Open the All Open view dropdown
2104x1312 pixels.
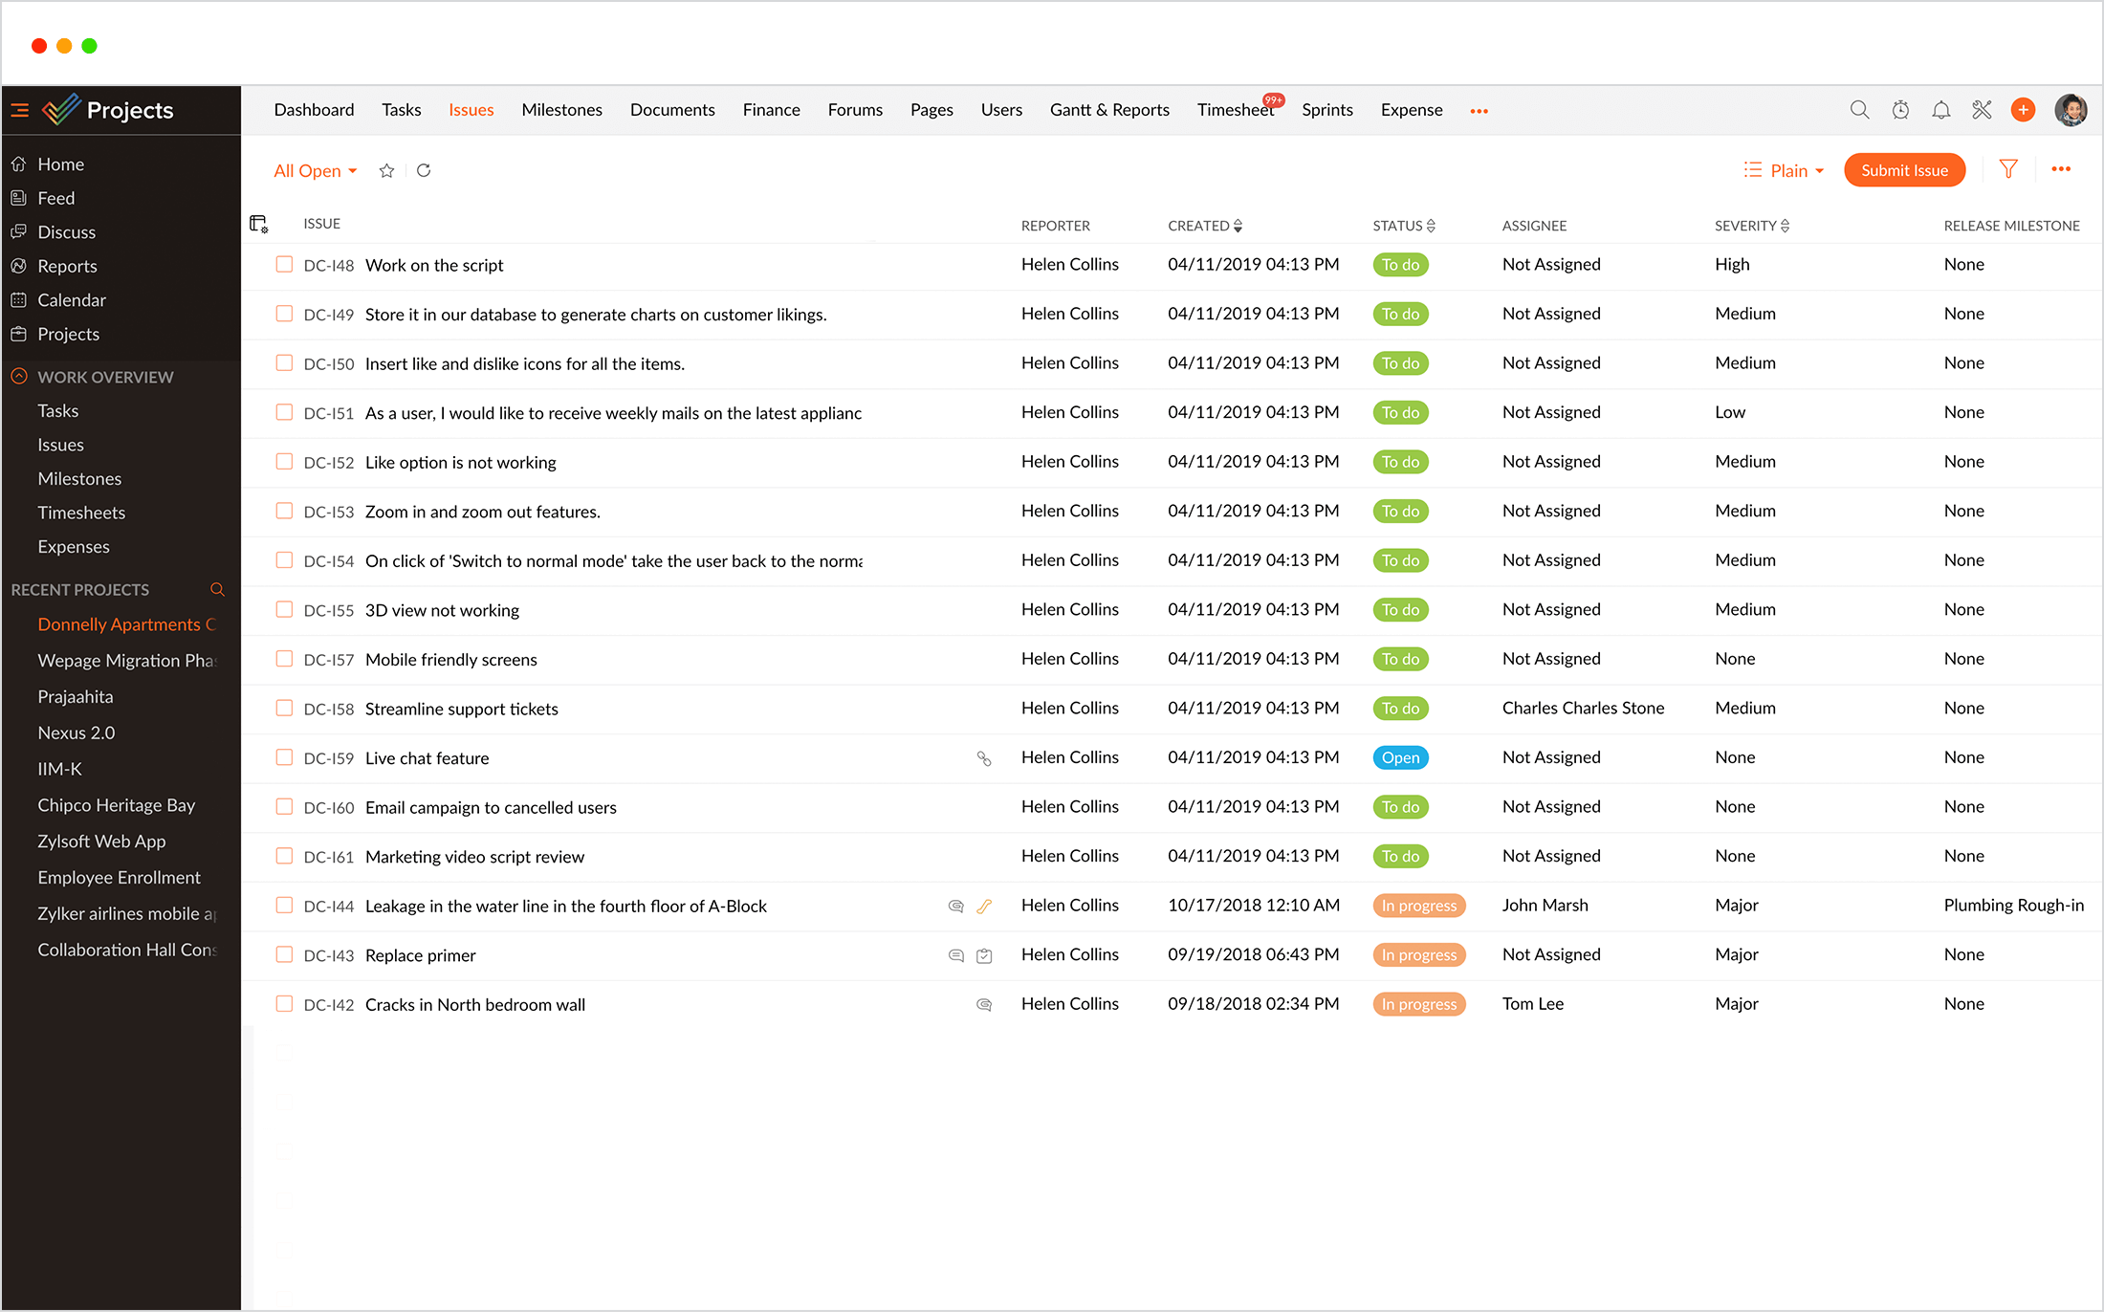316,170
